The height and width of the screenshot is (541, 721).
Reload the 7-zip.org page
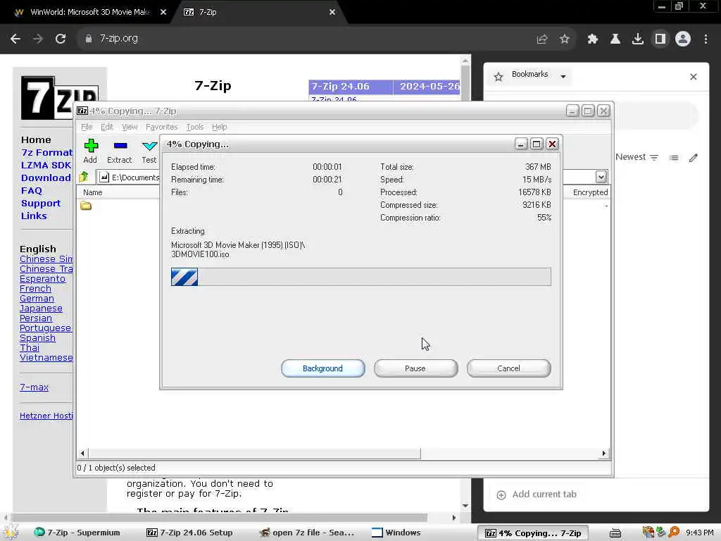[61, 39]
